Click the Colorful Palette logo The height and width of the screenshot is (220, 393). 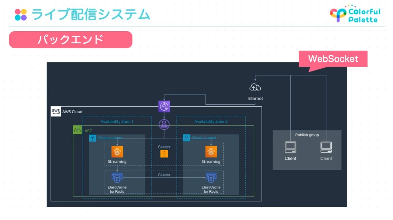pyautogui.click(x=355, y=14)
